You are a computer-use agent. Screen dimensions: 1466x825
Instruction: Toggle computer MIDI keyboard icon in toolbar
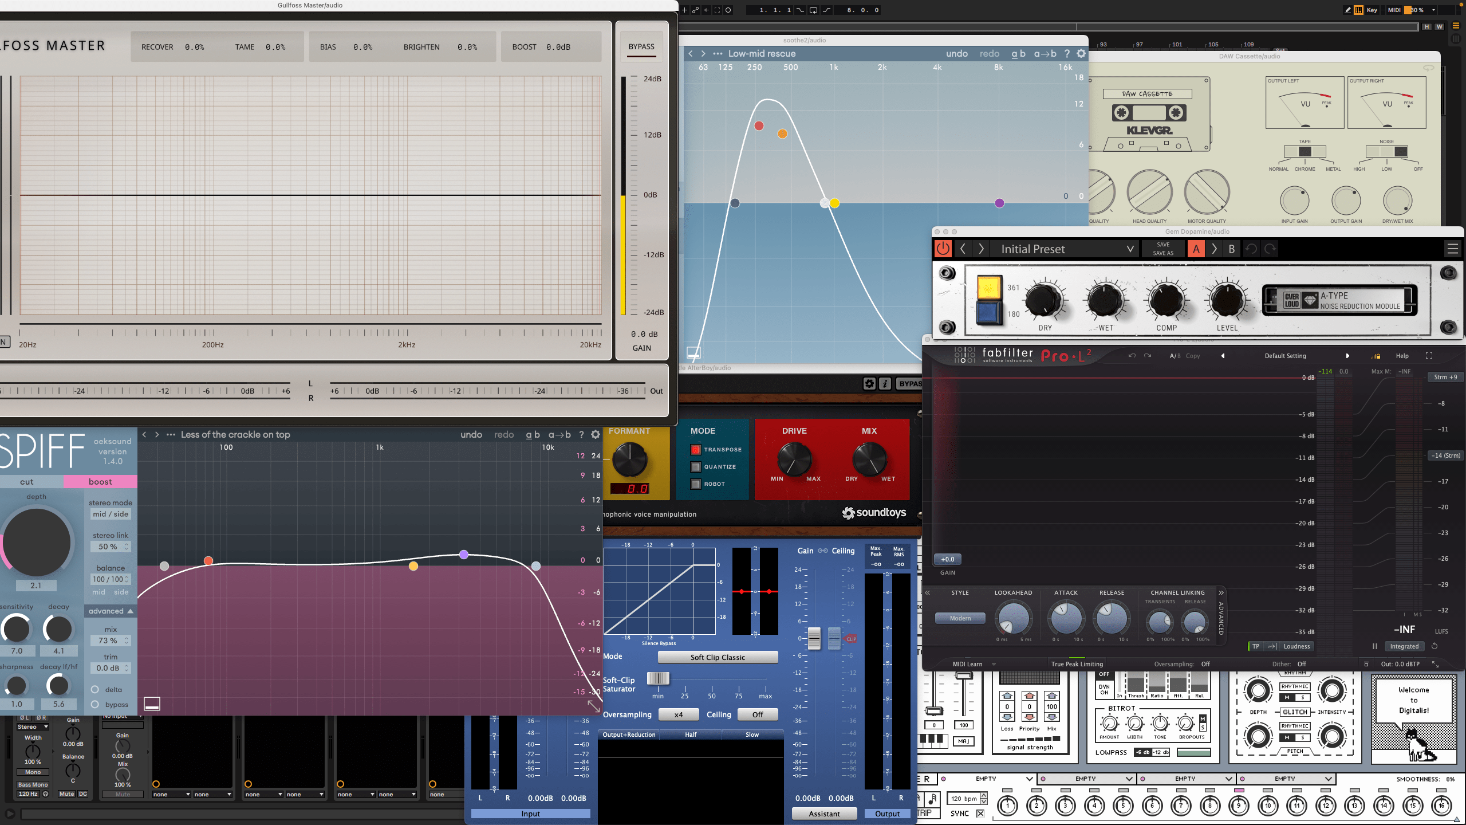(x=1358, y=10)
